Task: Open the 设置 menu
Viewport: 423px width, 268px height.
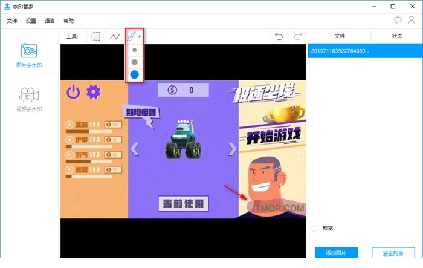Action: tap(31, 21)
